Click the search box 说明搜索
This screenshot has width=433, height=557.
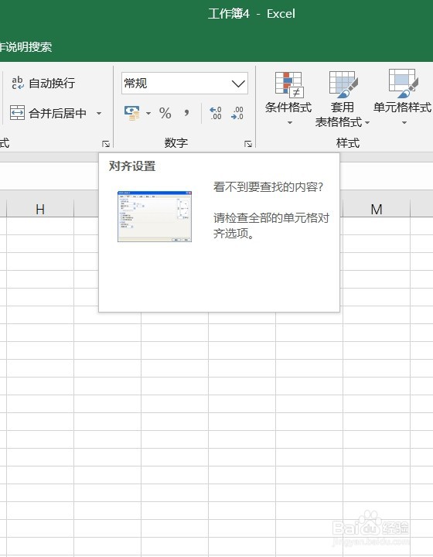point(26,47)
